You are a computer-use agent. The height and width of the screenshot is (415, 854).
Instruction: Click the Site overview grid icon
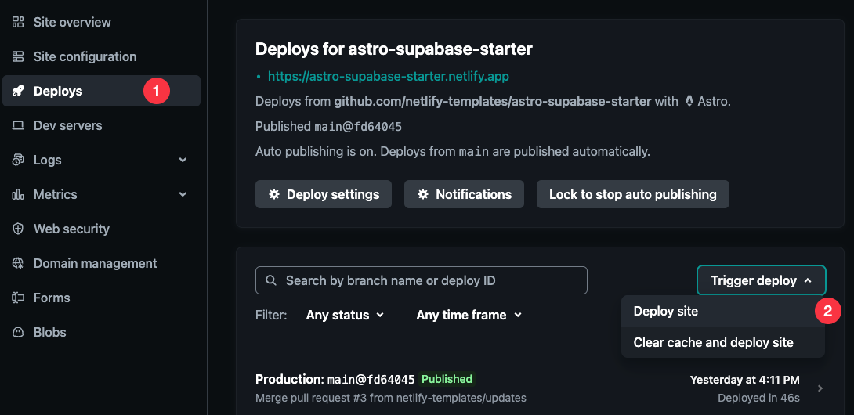click(18, 22)
